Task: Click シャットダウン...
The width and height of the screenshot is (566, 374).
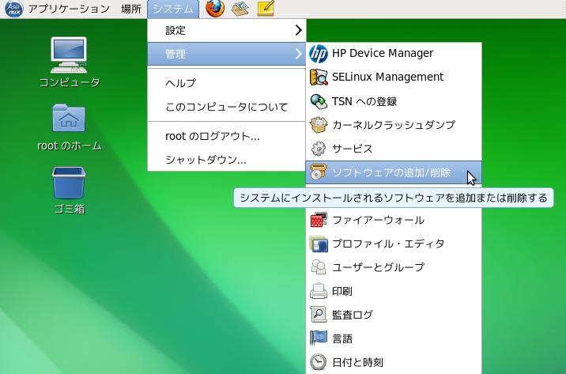Action: tap(206, 160)
